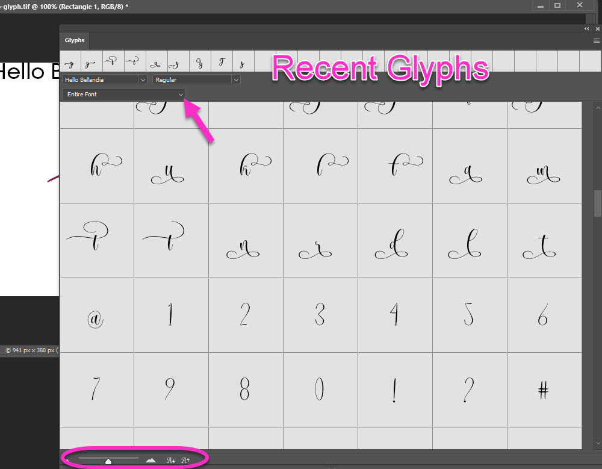602x469 pixels.
Task: Insert the digit '9' glyph
Action: pos(171,390)
